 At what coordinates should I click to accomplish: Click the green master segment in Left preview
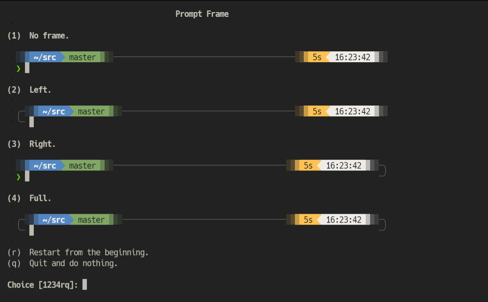91,111
